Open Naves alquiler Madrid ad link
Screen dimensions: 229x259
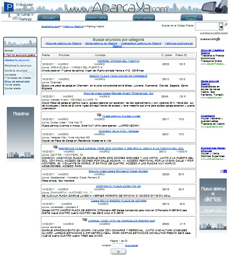coord(210,82)
